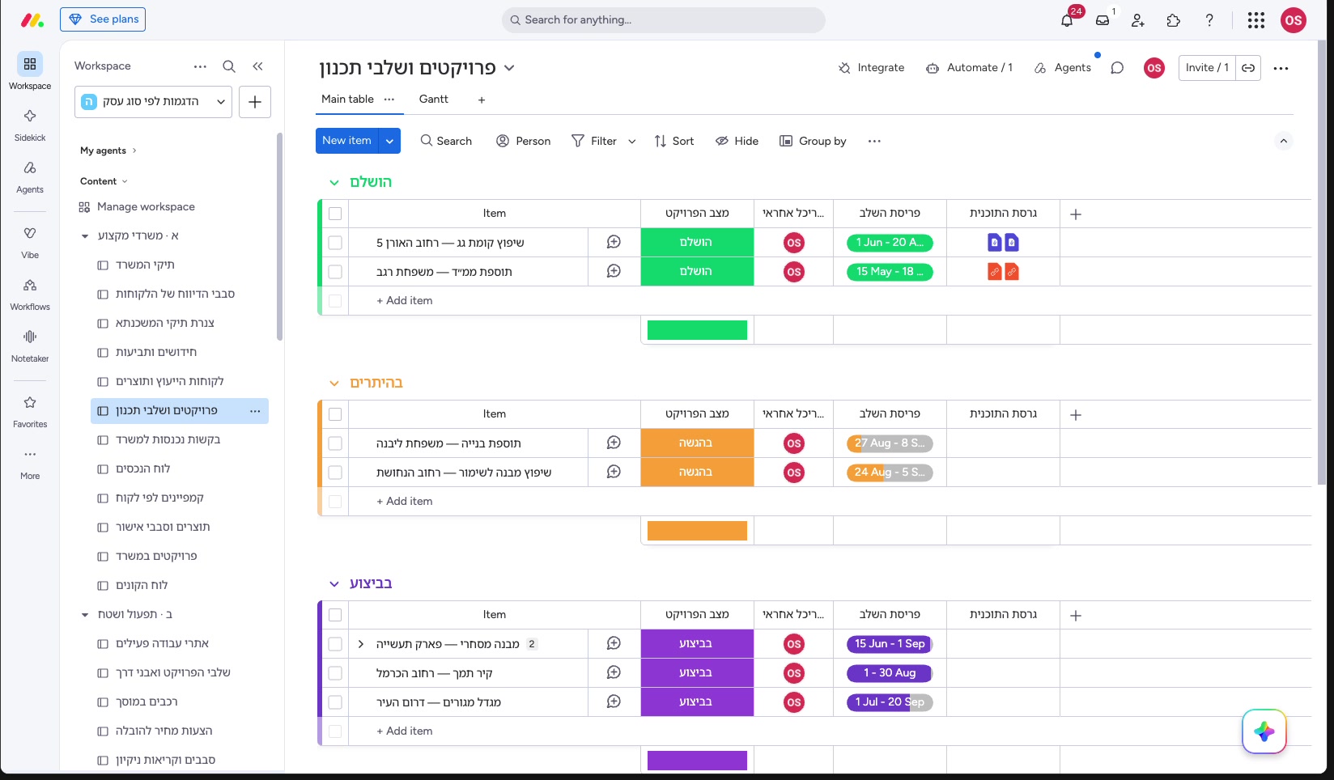Image resolution: width=1334 pixels, height=780 pixels.
Task: Open the סבבי הדיווח של הלקוחות board
Action: [175, 295]
